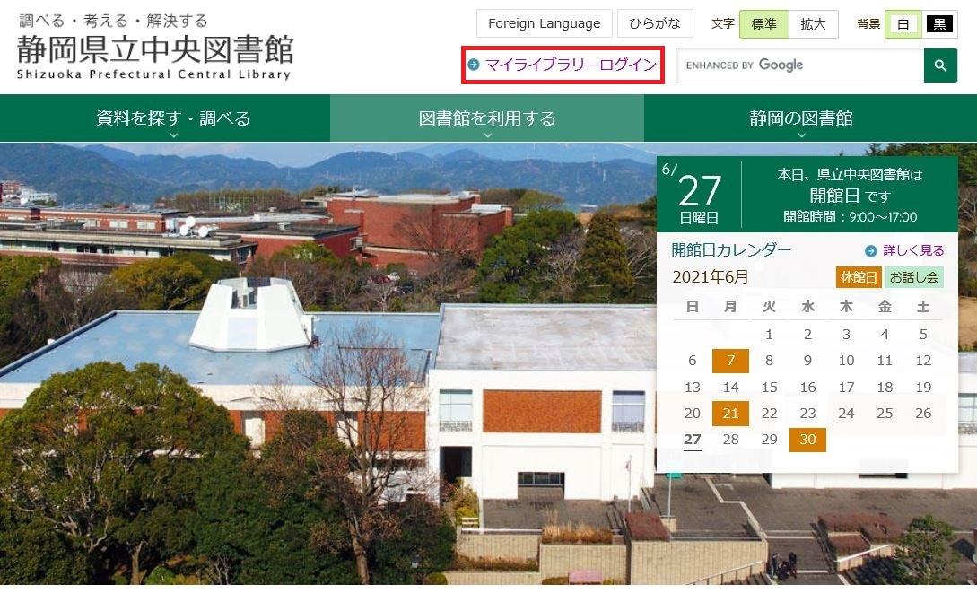The image size is (977, 602).
Task: Expand the 静岡の図書館 menu
Action: click(801, 118)
